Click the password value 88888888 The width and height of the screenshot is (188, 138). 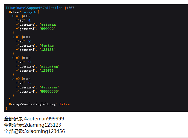[50, 91]
